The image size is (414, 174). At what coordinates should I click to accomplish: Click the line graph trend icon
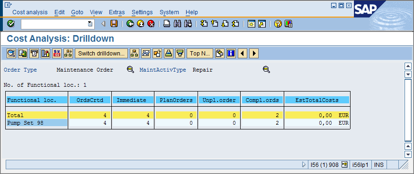point(146,54)
